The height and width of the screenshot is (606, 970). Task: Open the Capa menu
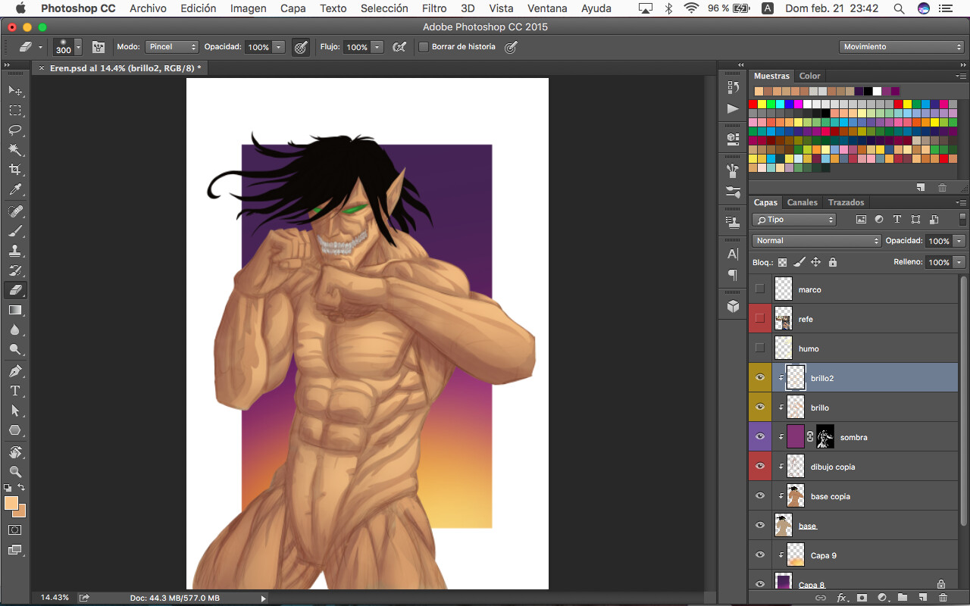pyautogui.click(x=293, y=8)
